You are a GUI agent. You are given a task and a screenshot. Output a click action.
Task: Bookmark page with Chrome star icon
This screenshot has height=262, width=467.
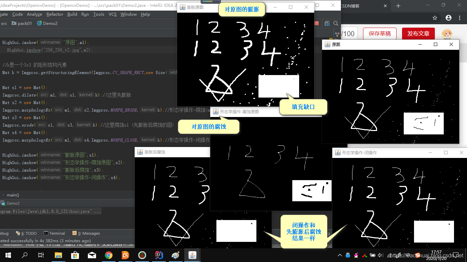tap(435, 18)
